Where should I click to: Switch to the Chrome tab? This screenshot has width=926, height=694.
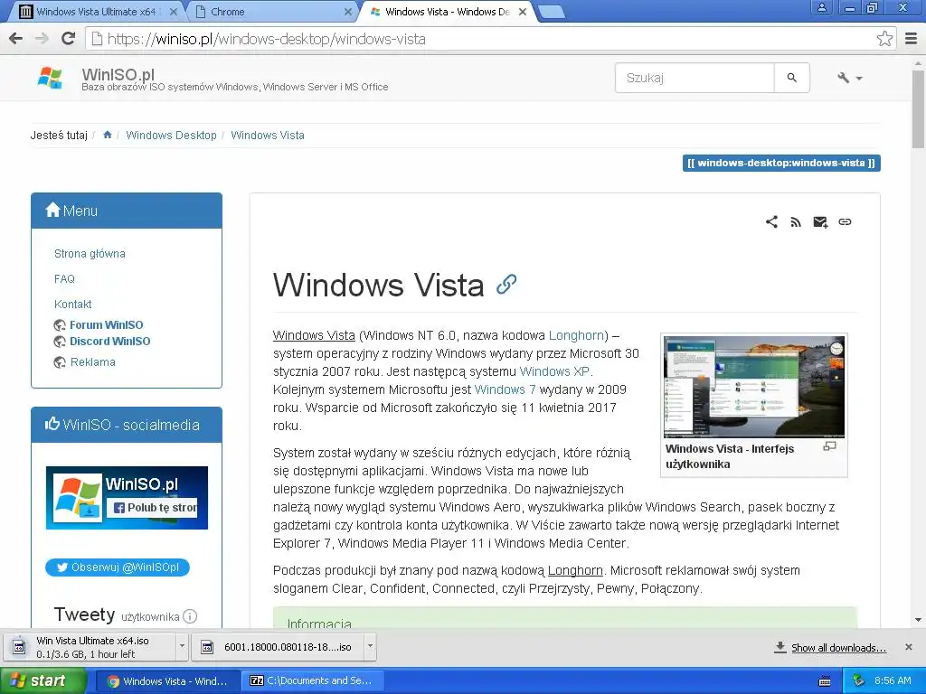271,11
